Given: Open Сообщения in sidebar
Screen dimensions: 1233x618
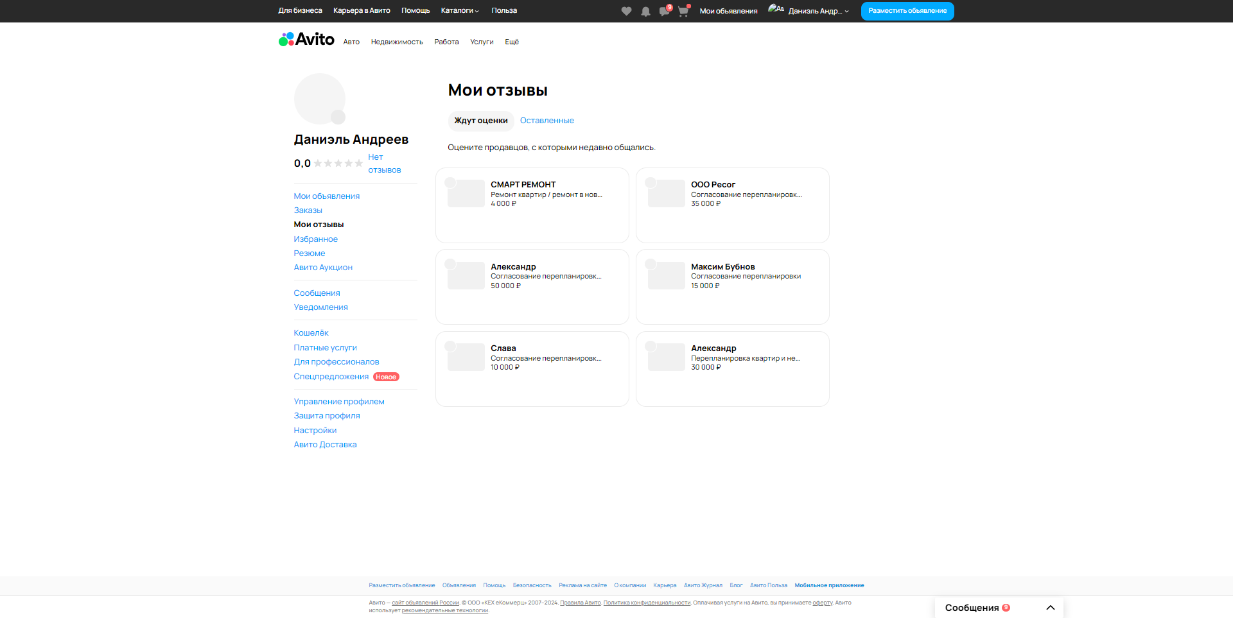Looking at the screenshot, I should tap(317, 293).
